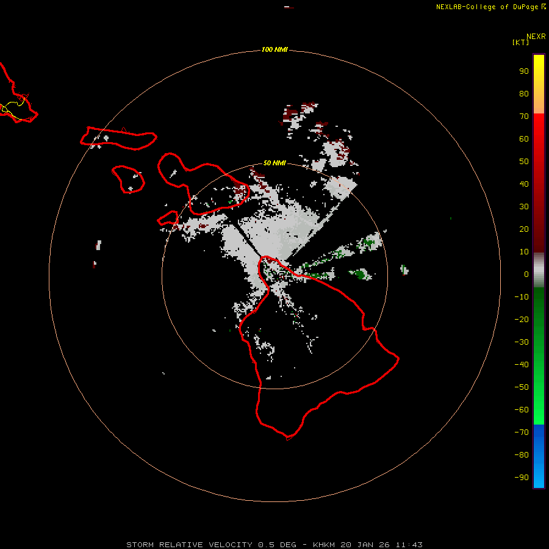Click the -80 value on velocity scale
The image size is (549, 549).
(522, 455)
